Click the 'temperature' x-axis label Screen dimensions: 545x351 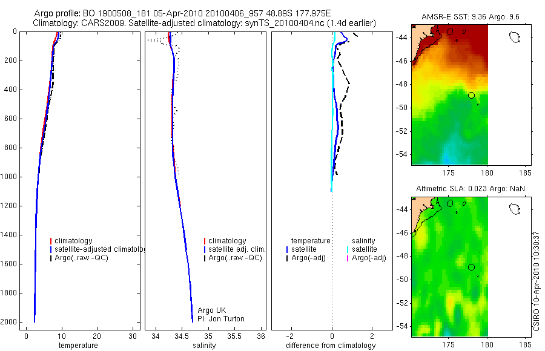78,346
